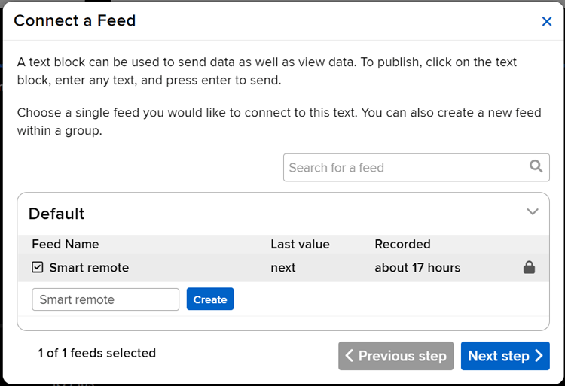
Task: Focus the Search for a feed field
Action: pyautogui.click(x=405, y=168)
